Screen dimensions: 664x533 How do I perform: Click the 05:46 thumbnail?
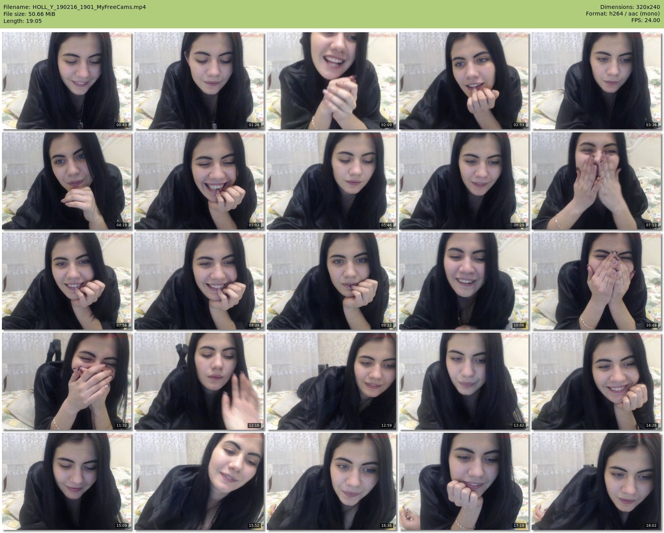click(x=332, y=181)
